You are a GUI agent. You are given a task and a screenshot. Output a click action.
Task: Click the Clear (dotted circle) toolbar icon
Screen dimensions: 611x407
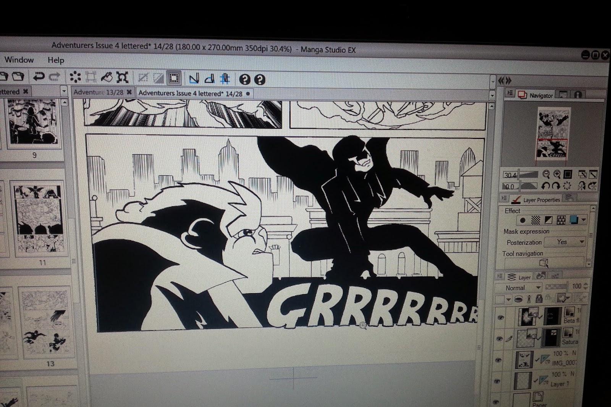tap(75, 77)
